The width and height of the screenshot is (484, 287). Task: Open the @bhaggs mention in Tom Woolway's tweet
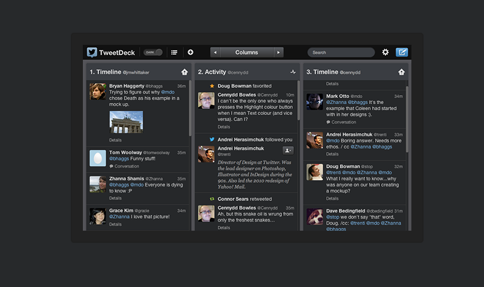tap(119, 159)
